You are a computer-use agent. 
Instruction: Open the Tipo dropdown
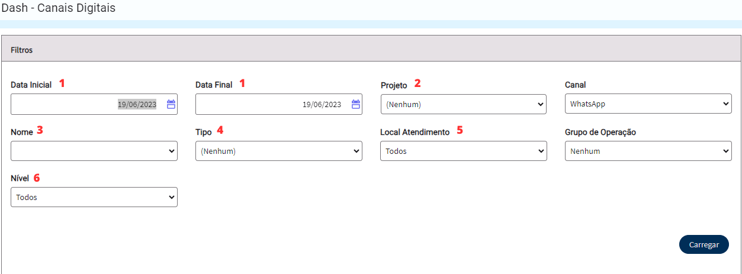tap(279, 151)
